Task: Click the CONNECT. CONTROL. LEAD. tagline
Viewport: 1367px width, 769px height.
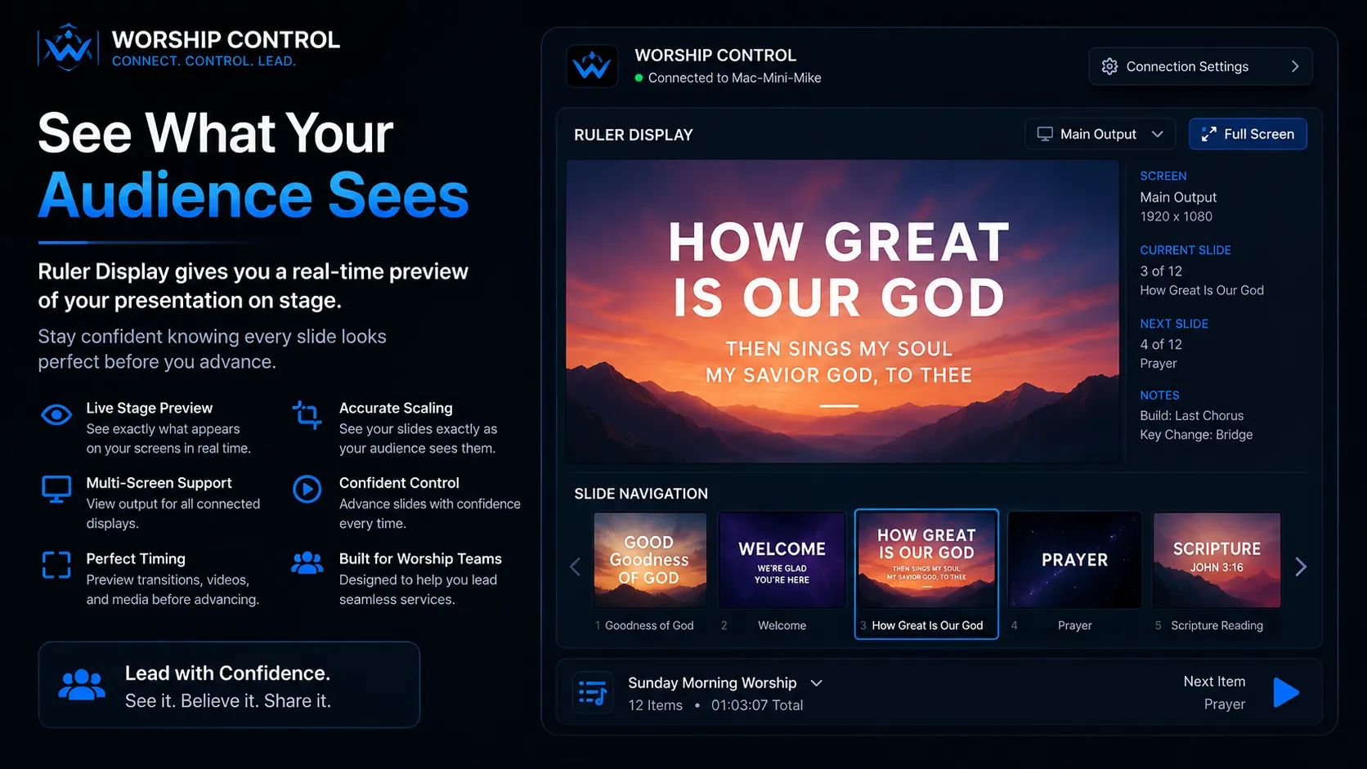Action: (204, 61)
